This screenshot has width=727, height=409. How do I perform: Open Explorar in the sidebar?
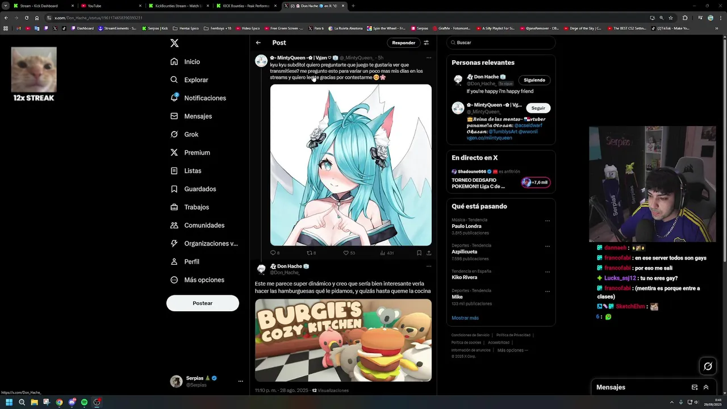pos(189,80)
